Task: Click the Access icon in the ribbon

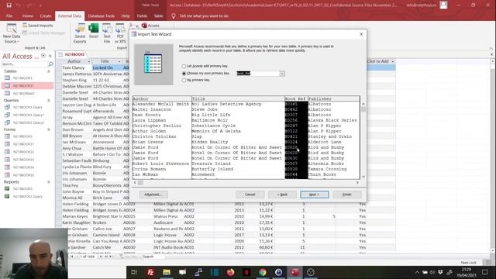Action: [x=150, y=26]
